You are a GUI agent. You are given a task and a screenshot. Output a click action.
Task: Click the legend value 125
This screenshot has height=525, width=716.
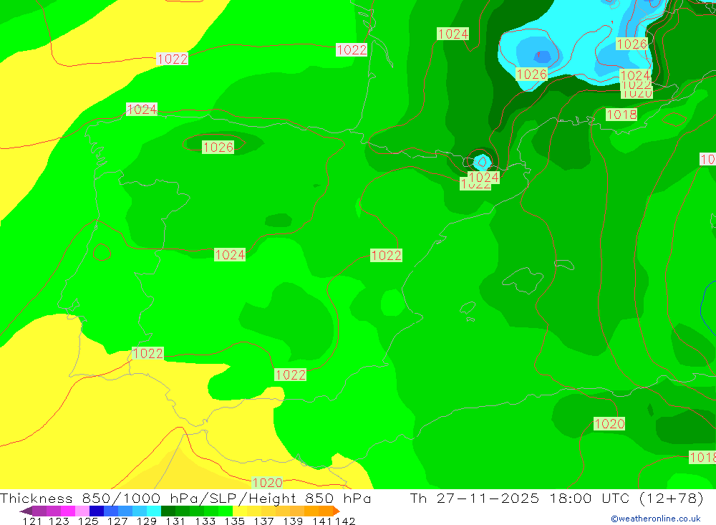pos(88,521)
